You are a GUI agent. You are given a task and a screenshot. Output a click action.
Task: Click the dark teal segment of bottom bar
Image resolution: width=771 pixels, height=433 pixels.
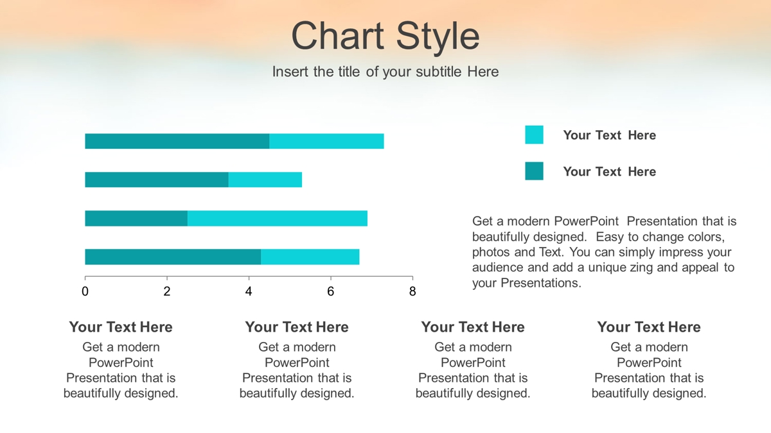coord(173,257)
